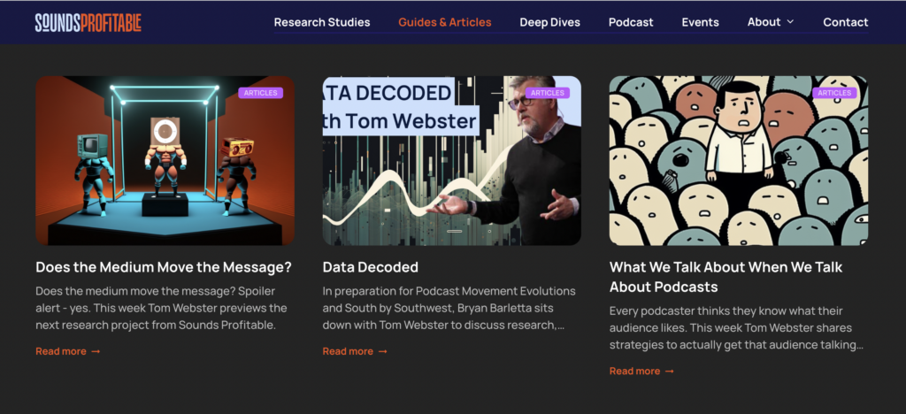Open the Research Studies menu item
The width and height of the screenshot is (906, 414).
(x=322, y=22)
